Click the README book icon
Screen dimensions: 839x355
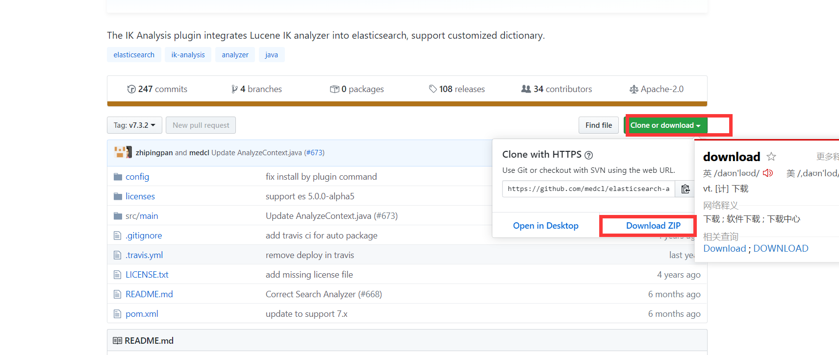[117, 341]
